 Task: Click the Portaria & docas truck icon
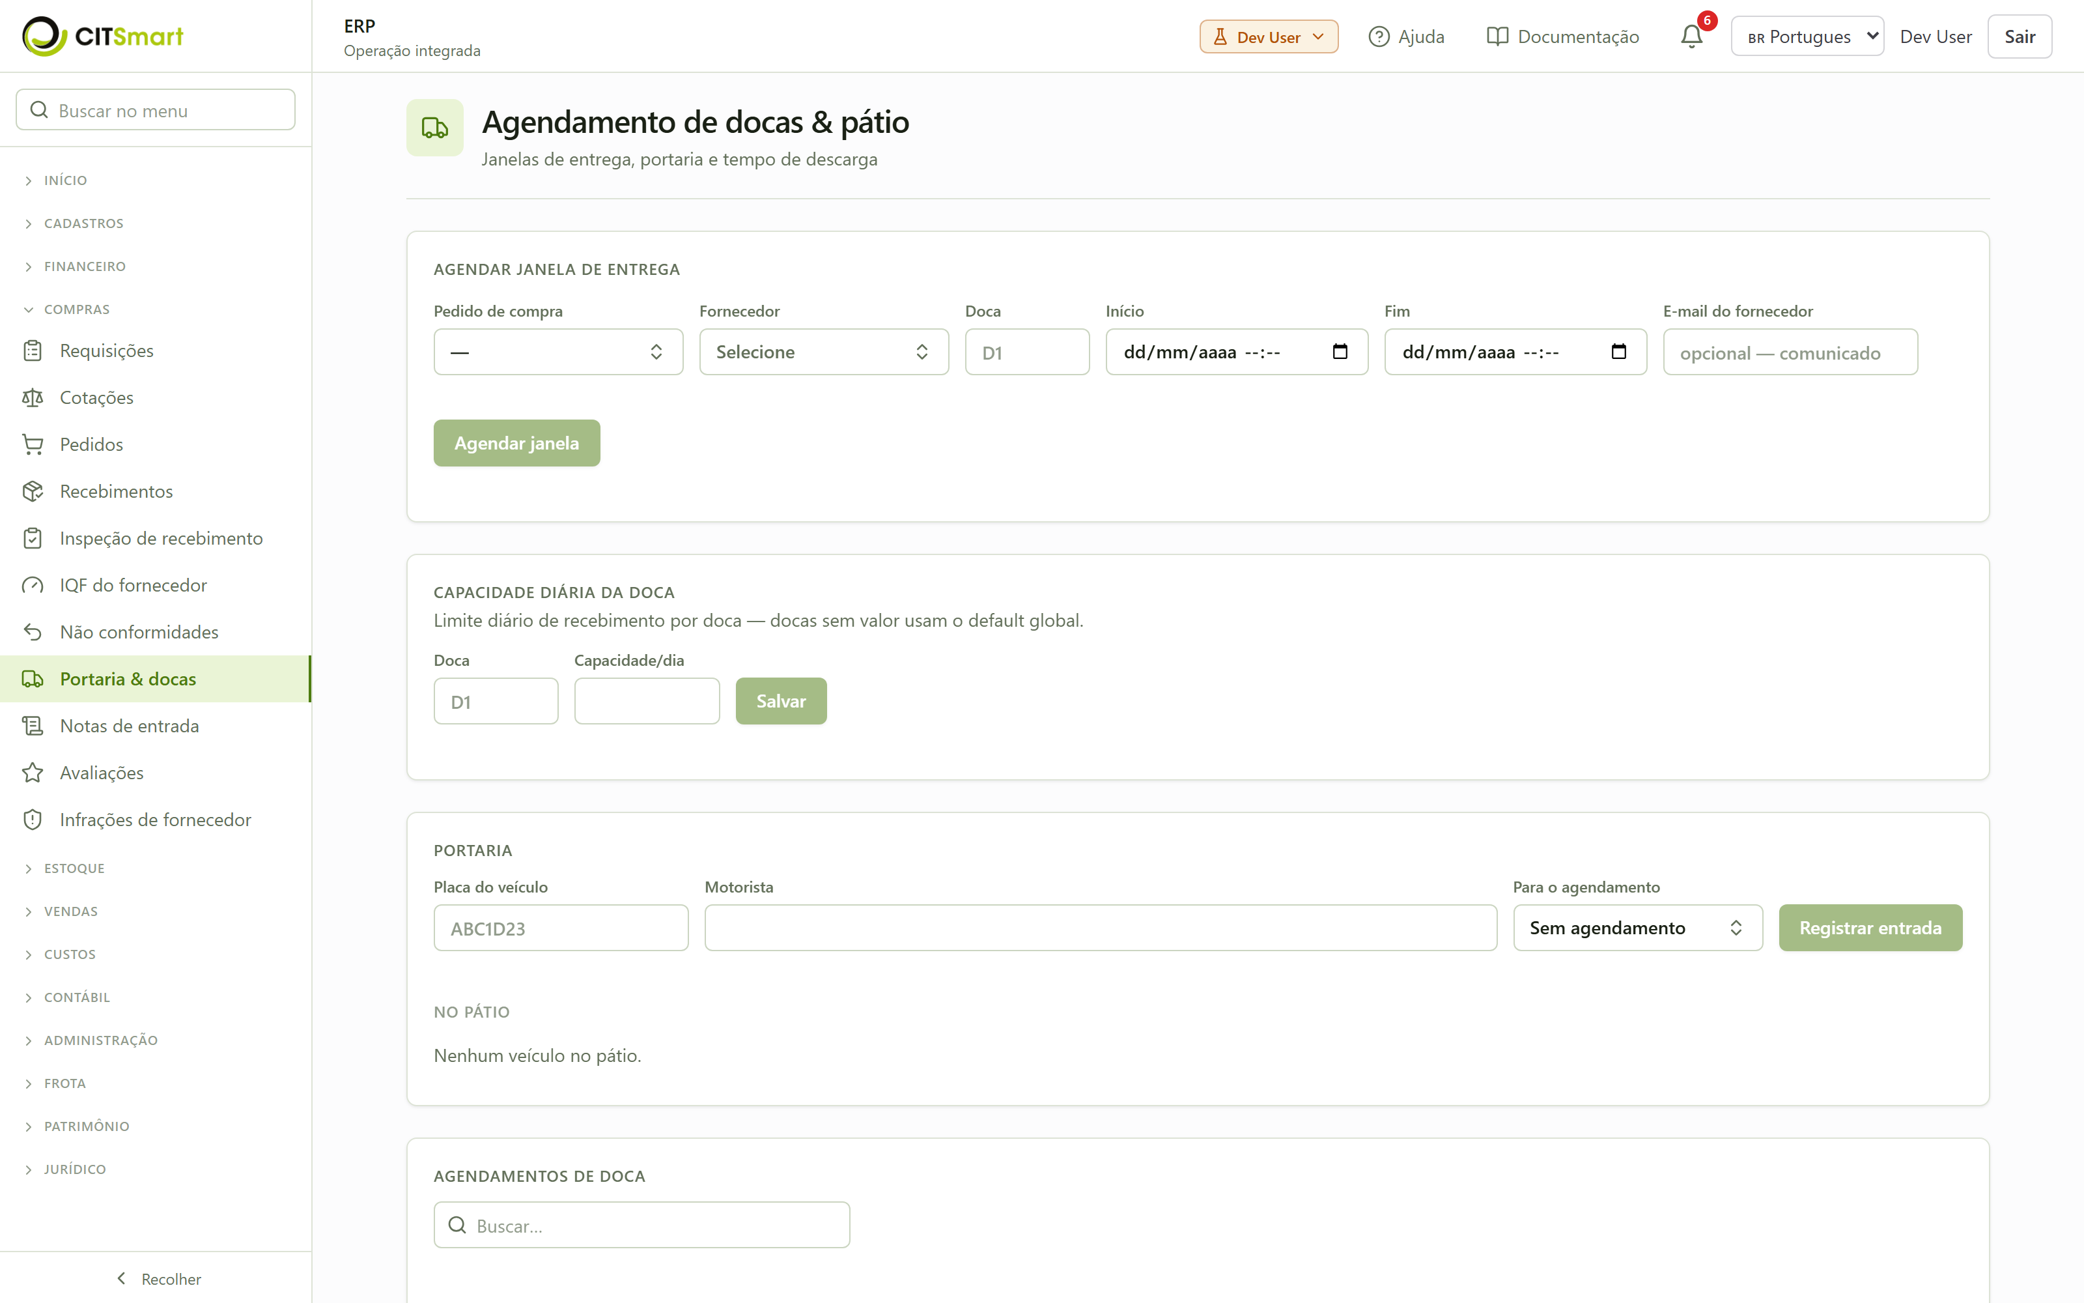pos(33,679)
